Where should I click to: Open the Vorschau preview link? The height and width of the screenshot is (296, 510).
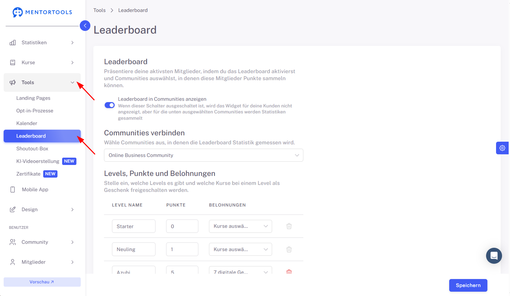tap(42, 282)
